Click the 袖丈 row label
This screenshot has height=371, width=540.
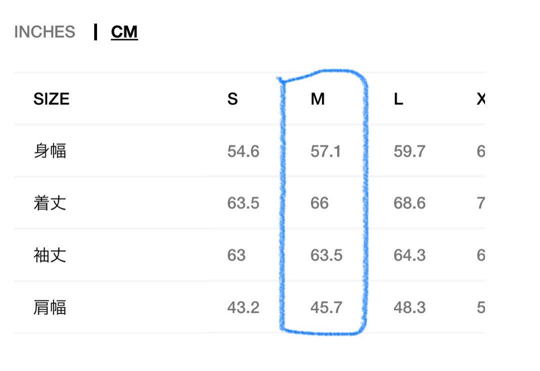(50, 255)
